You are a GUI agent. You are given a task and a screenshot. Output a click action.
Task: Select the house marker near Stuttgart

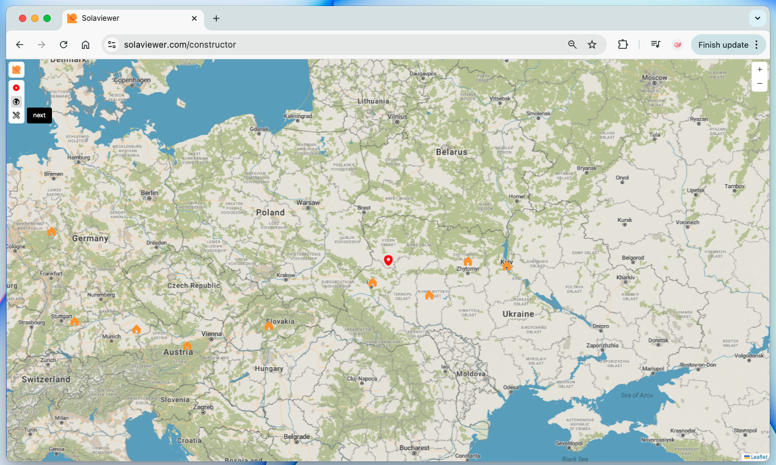75,321
